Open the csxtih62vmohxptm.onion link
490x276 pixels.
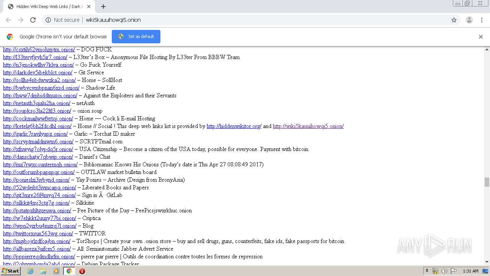point(39,49)
